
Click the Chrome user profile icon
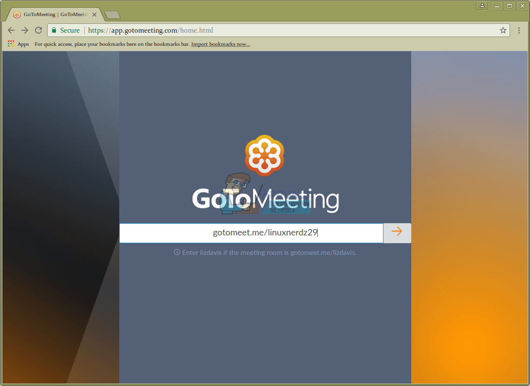pyautogui.click(x=482, y=6)
